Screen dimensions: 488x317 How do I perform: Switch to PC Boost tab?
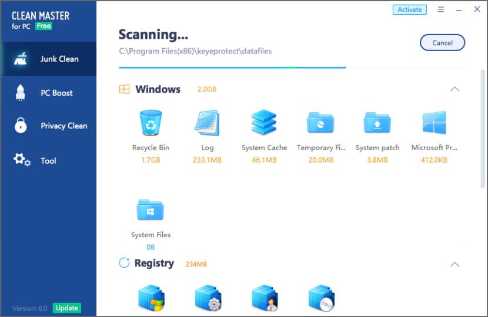[x=49, y=93]
